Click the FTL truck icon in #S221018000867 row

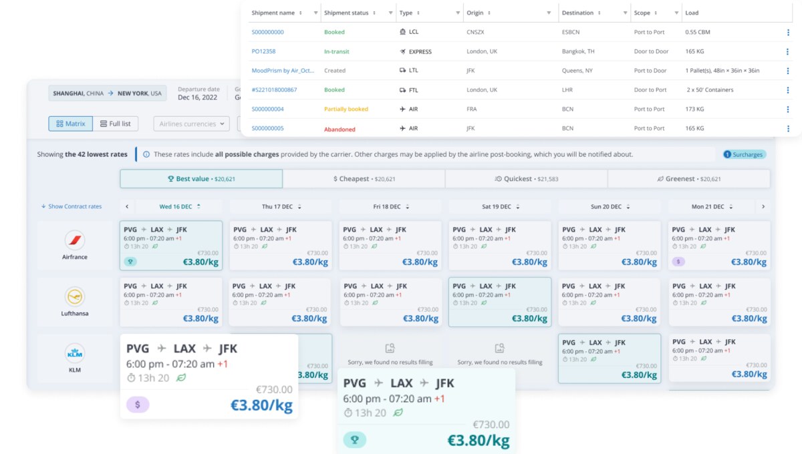pyautogui.click(x=402, y=89)
